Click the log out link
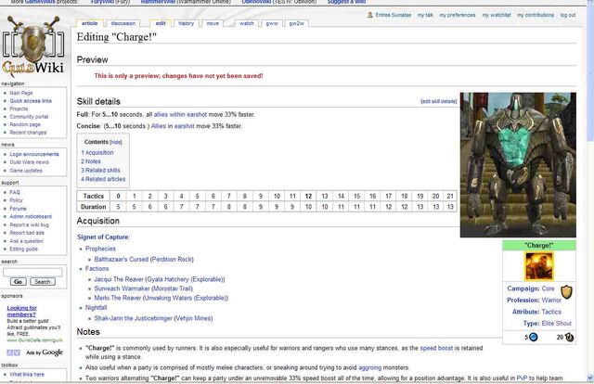The height and width of the screenshot is (384, 594). 568,15
